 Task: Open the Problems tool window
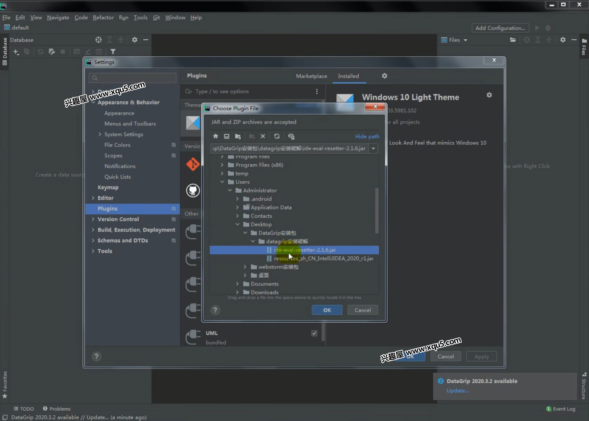(56, 409)
